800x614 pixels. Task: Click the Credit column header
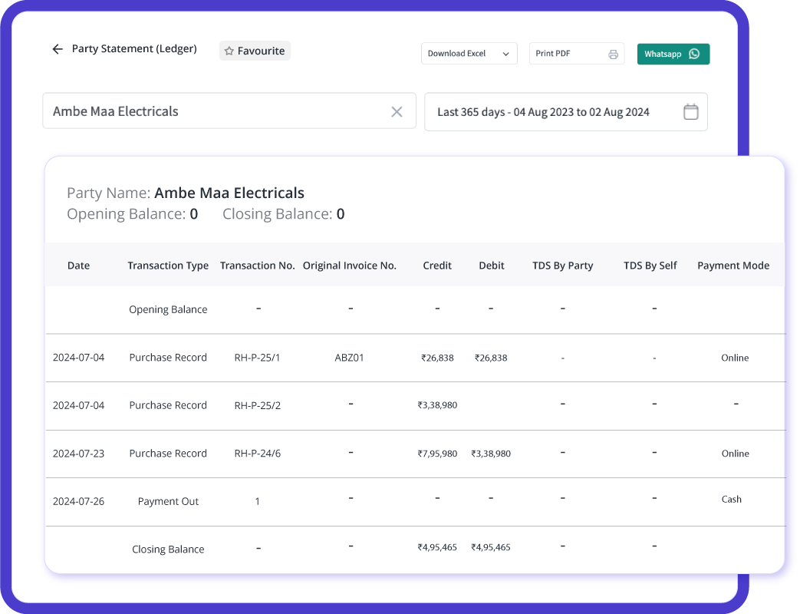click(437, 265)
